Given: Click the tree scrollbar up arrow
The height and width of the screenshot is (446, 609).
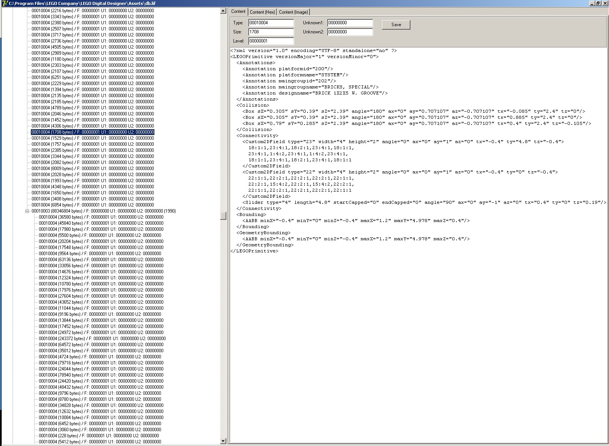Looking at the screenshot, I should click(x=223, y=11).
